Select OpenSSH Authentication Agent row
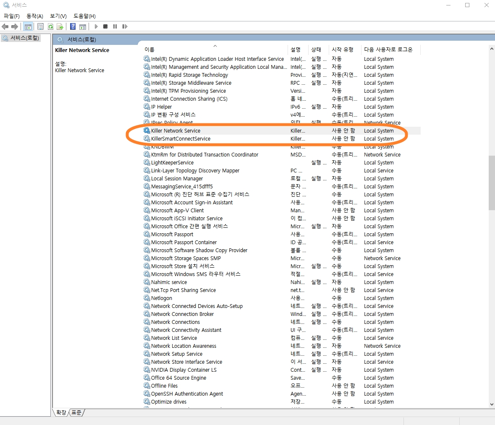Viewport: 495px width, 425px height. pyautogui.click(x=282, y=394)
